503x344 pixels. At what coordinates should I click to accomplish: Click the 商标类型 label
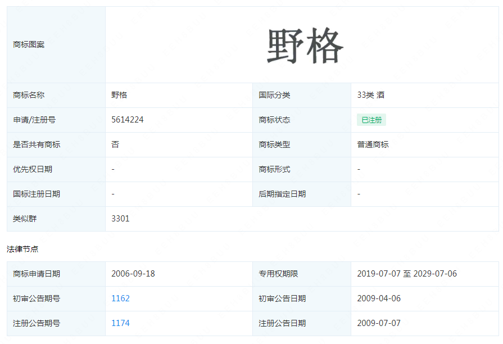[x=275, y=144]
